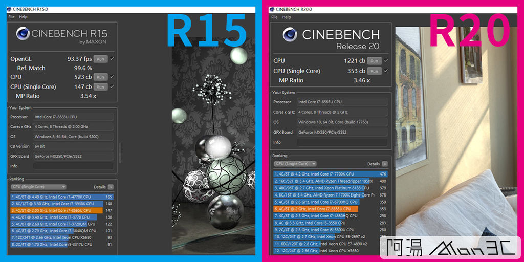Click R20 OS field Windows 10 64 Bit

click(x=342, y=122)
